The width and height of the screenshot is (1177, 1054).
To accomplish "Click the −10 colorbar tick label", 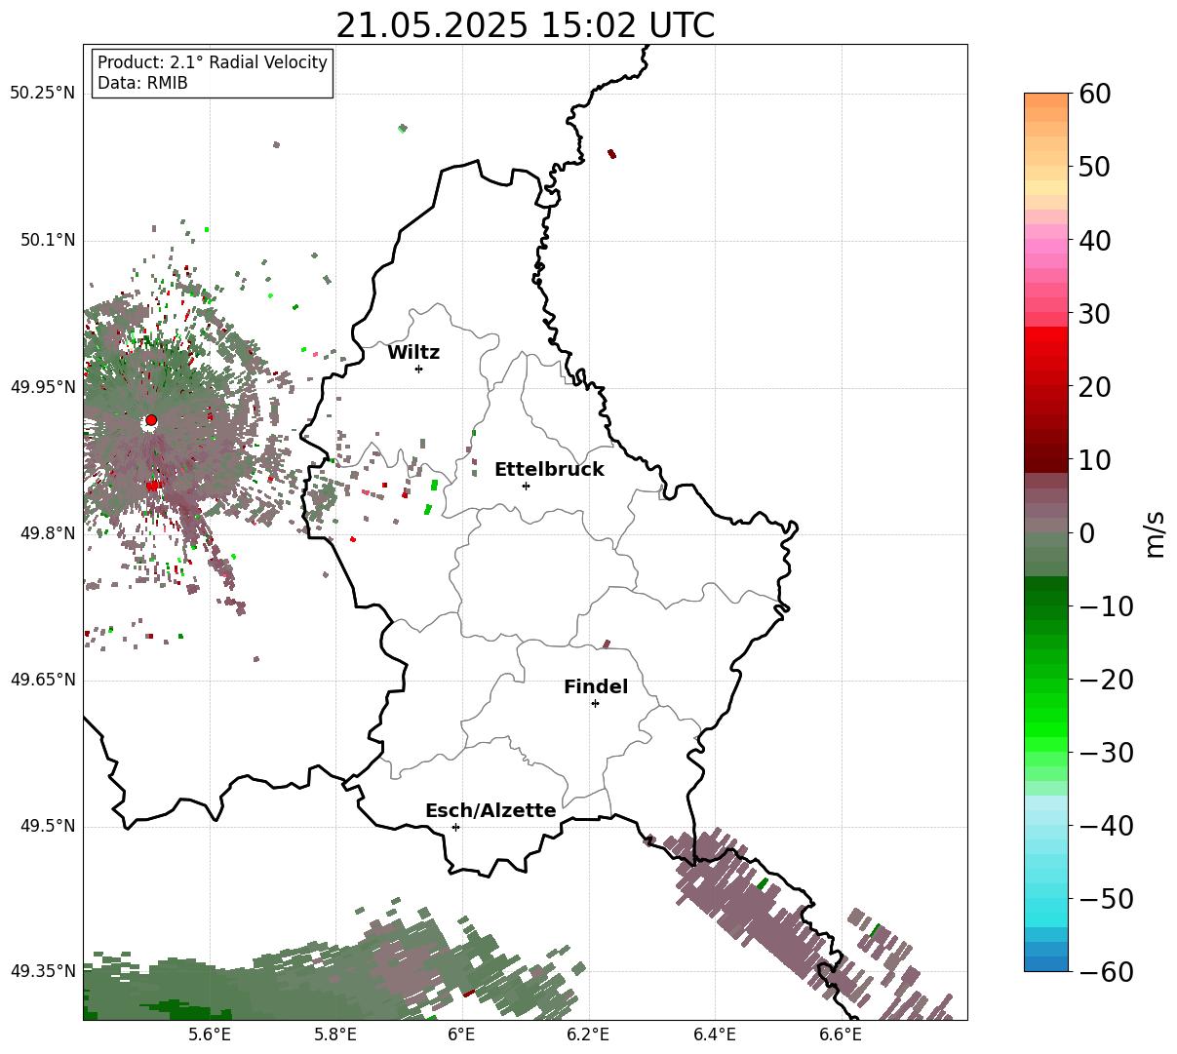I will coord(1105,605).
